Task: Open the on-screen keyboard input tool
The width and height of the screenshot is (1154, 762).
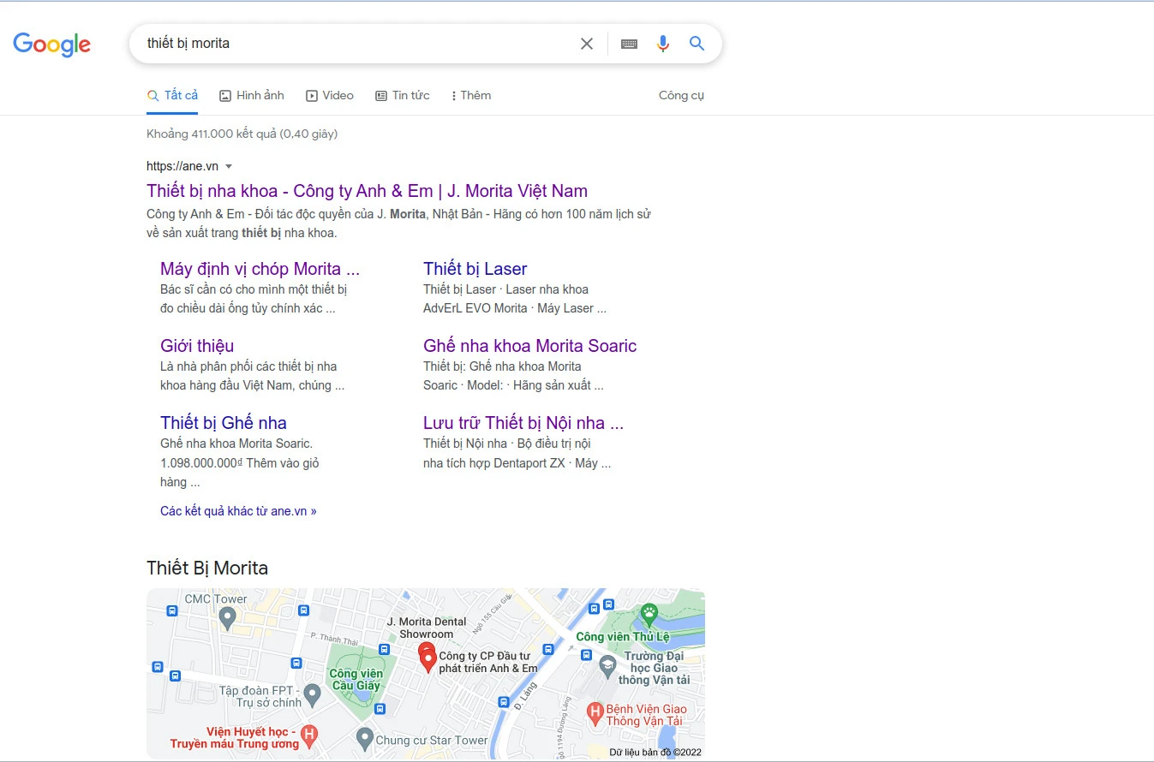Action: [629, 44]
